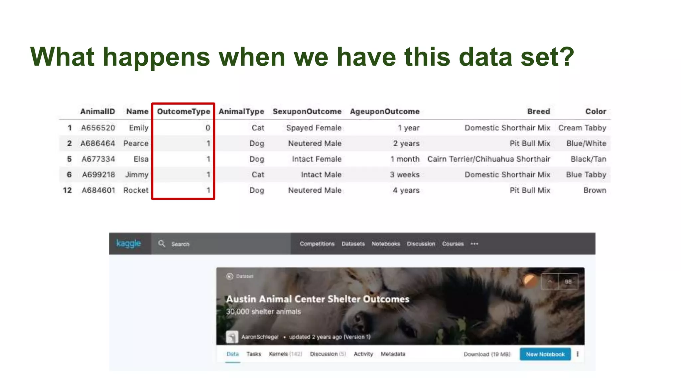The image size is (681, 383).
Task: Click Download (19 MB) link
Action: tap(487, 354)
